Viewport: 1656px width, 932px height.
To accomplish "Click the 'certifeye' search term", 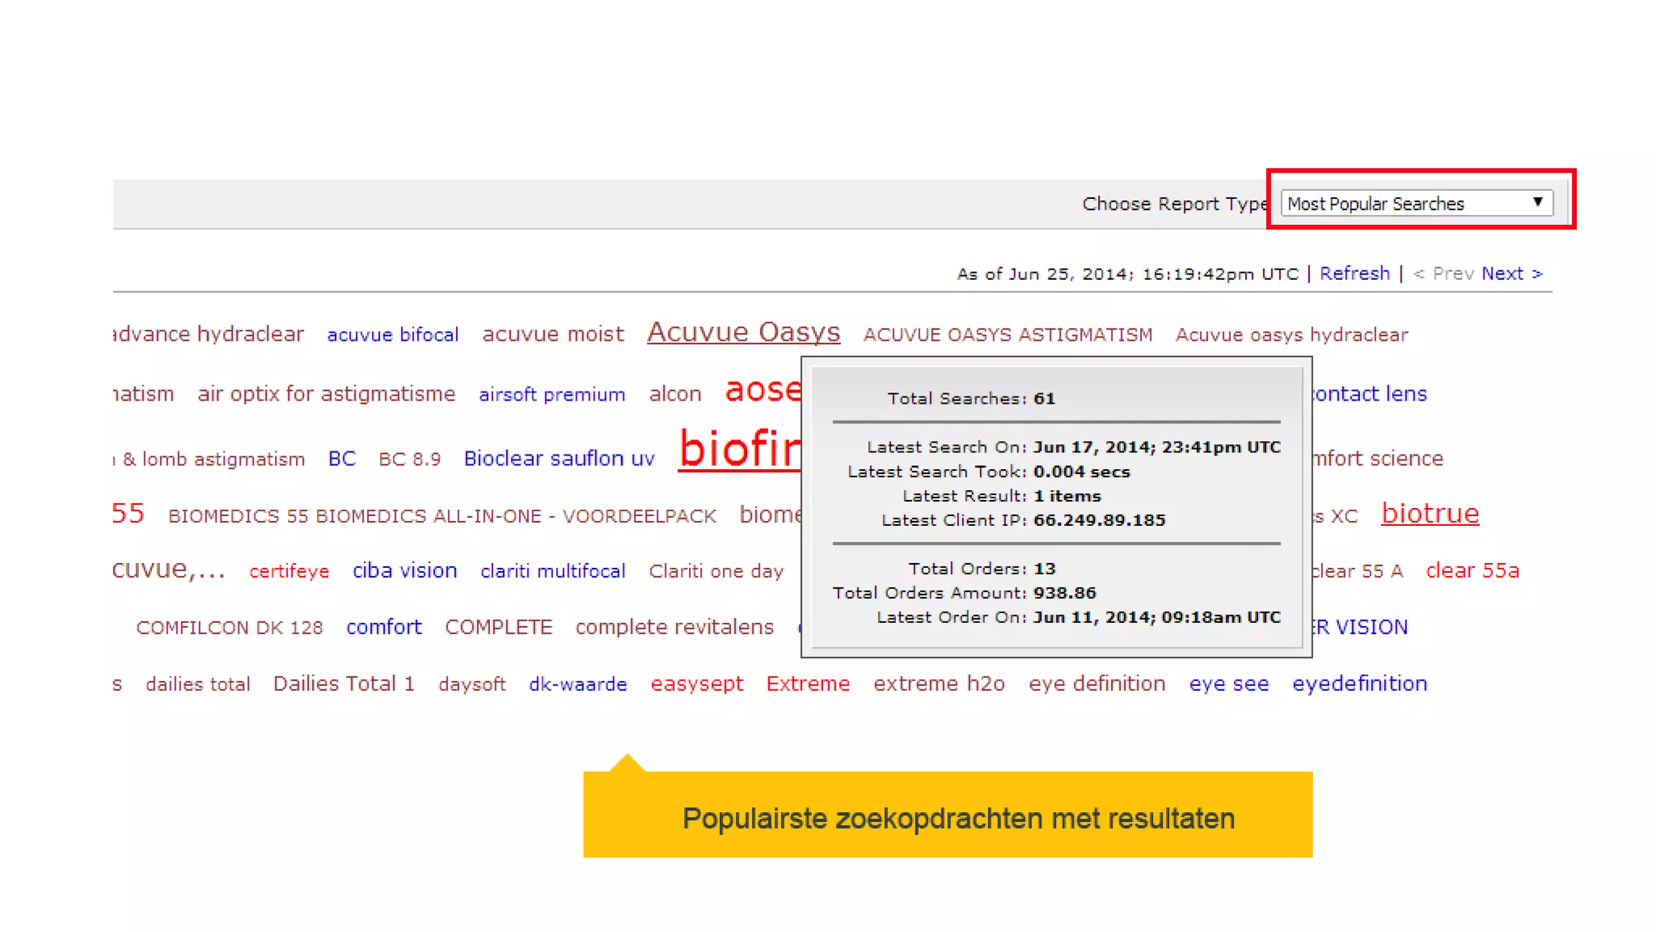I will coord(289,571).
